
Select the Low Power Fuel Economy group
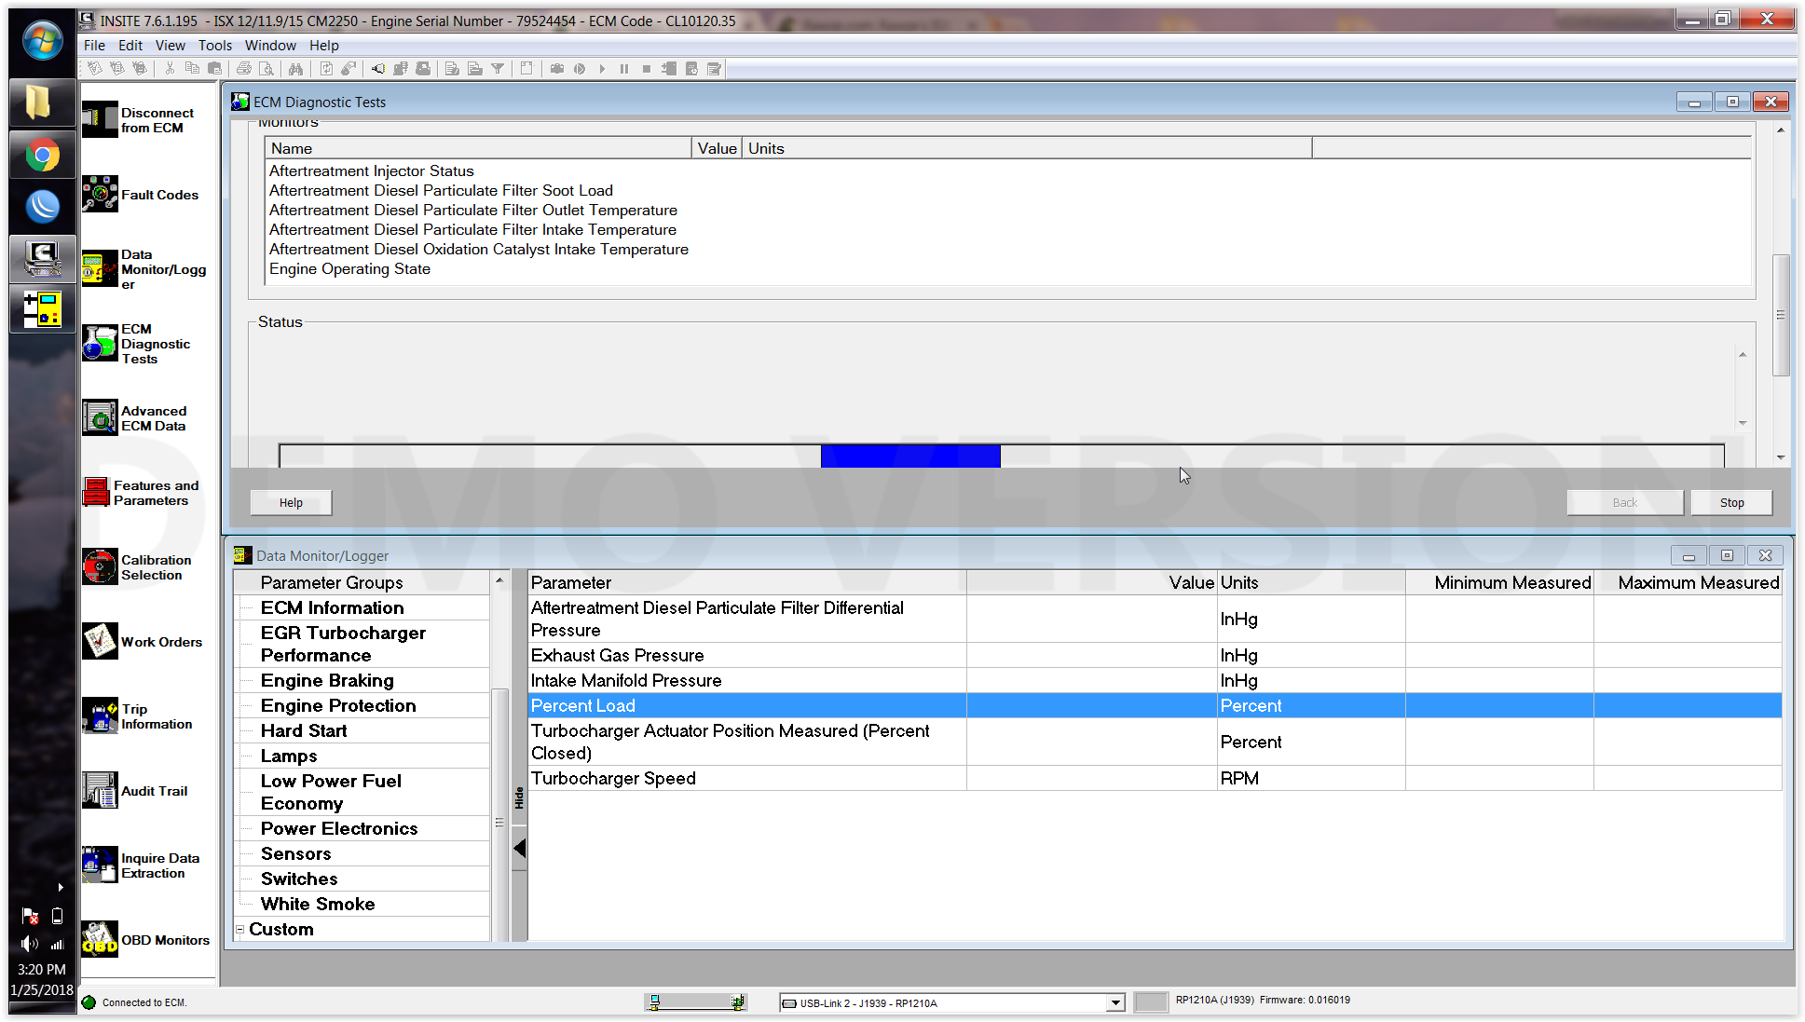click(x=331, y=792)
